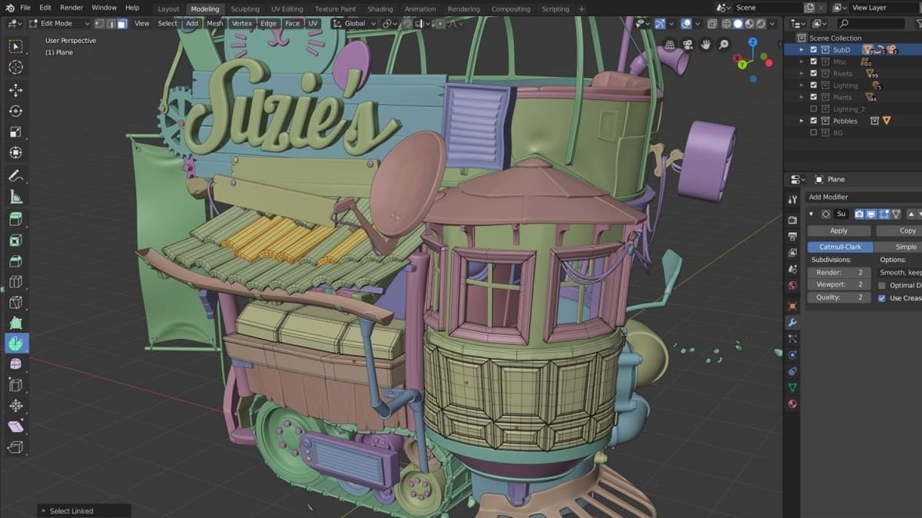Toggle camera view in viewport
Viewport: 922px width, 518px height.
(x=688, y=45)
